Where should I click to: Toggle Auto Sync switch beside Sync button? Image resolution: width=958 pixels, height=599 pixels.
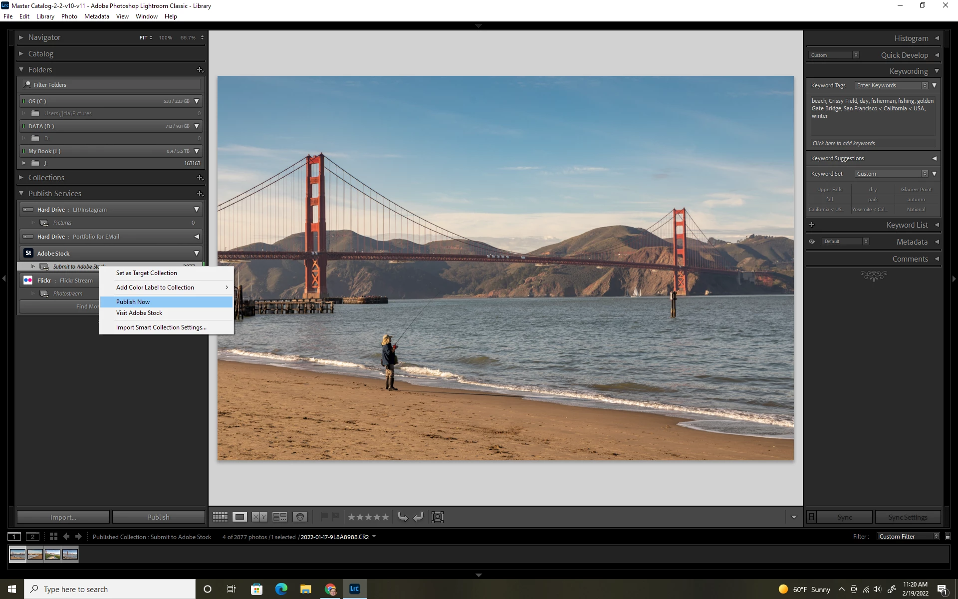click(812, 517)
